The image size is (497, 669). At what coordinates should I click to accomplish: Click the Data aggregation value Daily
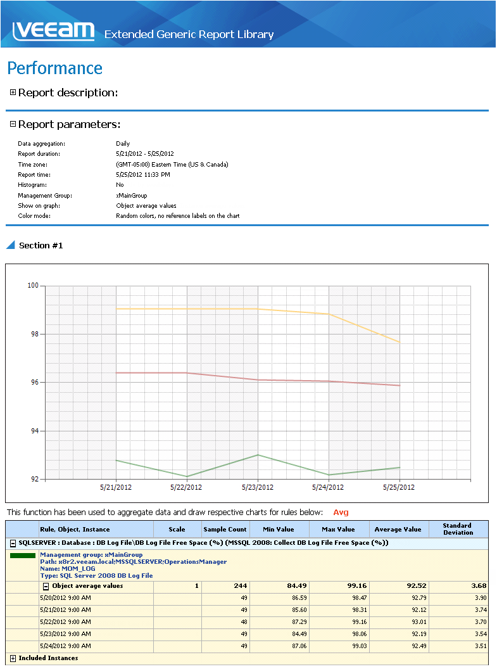[123, 144]
